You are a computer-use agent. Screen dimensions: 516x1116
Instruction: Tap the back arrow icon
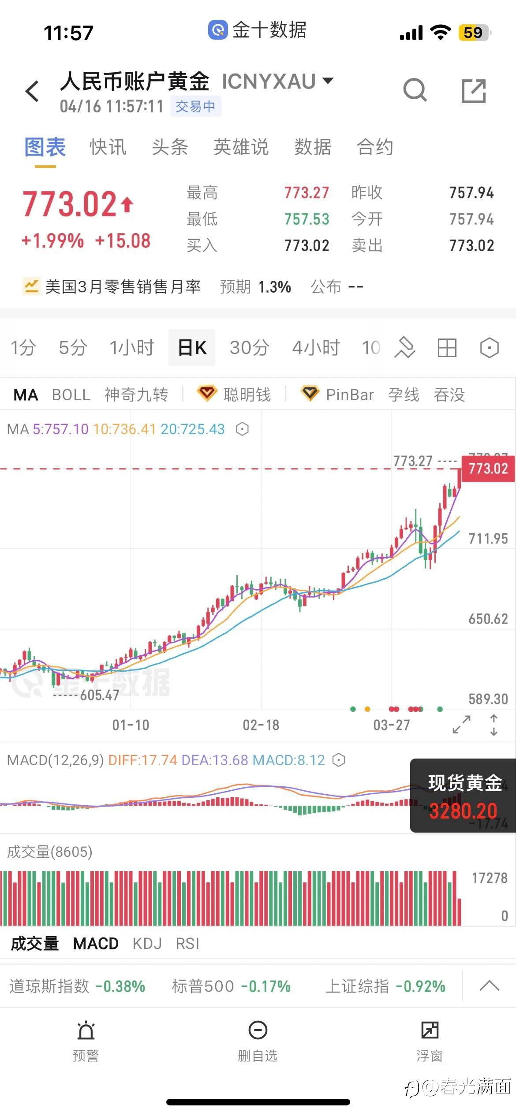click(33, 91)
